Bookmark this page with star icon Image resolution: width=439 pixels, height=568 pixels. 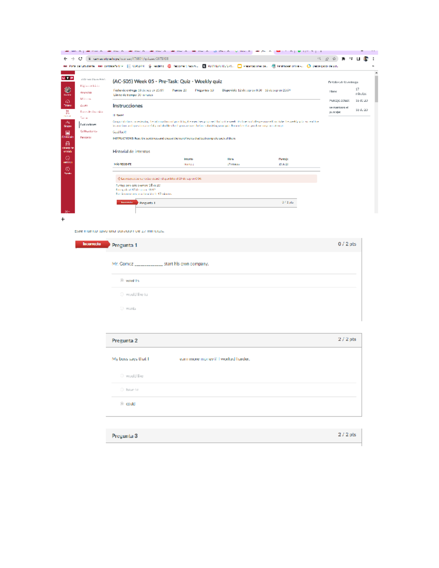(x=334, y=59)
